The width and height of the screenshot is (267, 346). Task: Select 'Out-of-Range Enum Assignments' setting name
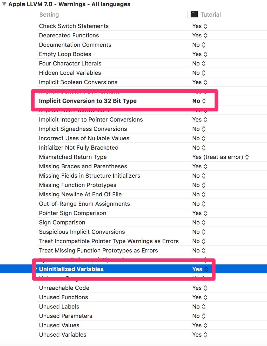[84, 204]
